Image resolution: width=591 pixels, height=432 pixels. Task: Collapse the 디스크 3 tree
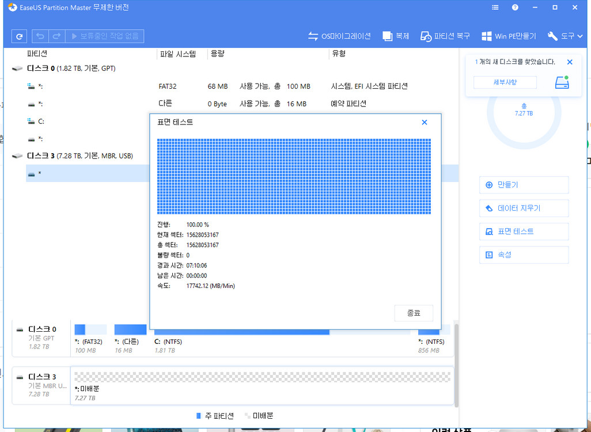tap(16, 156)
